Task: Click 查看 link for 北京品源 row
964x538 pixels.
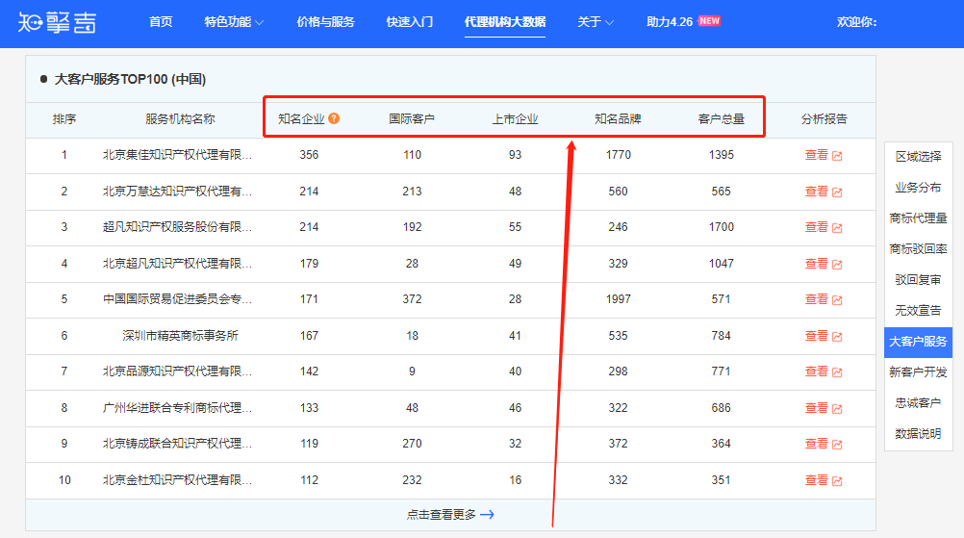Action: 817,371
